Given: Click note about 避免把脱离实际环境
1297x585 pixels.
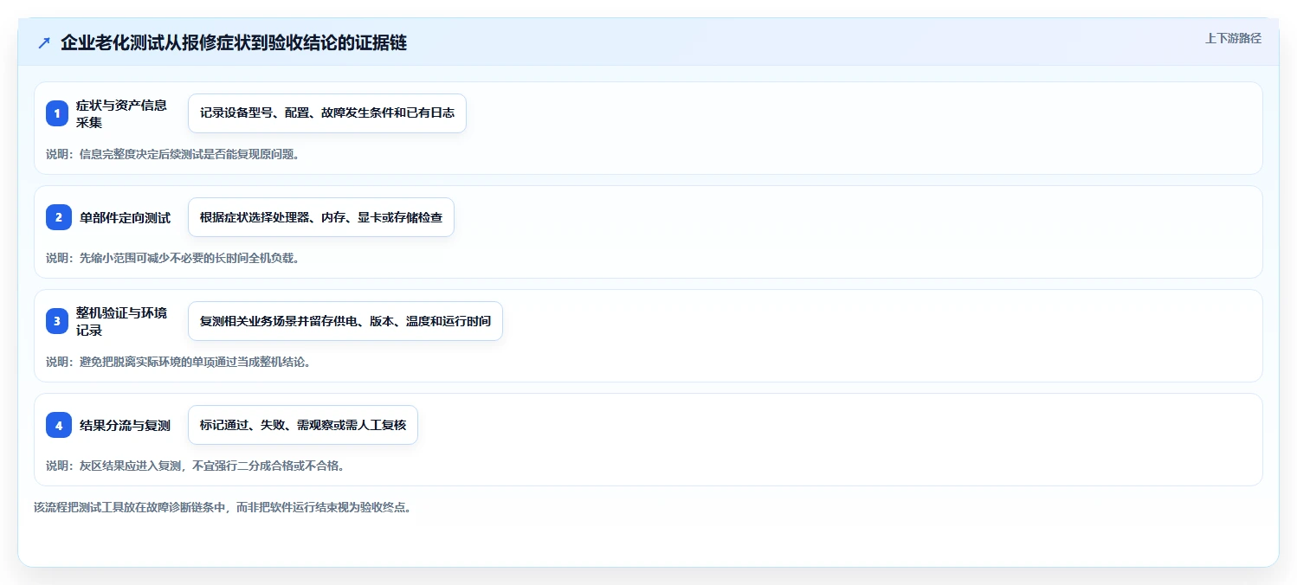Looking at the screenshot, I should point(178,362).
